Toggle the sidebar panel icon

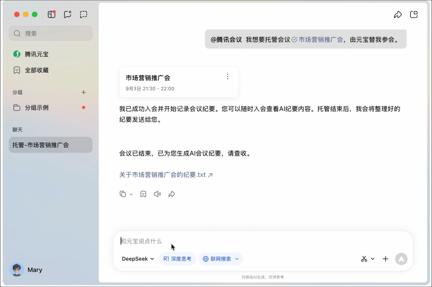[x=51, y=14]
